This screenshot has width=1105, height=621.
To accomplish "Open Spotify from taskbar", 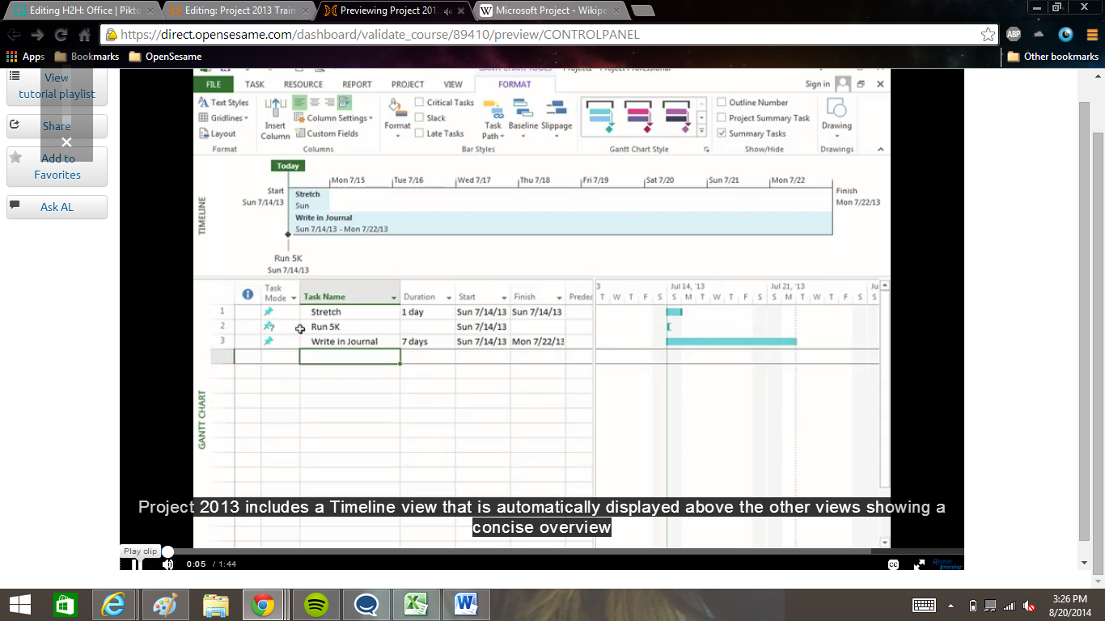I will click(315, 604).
